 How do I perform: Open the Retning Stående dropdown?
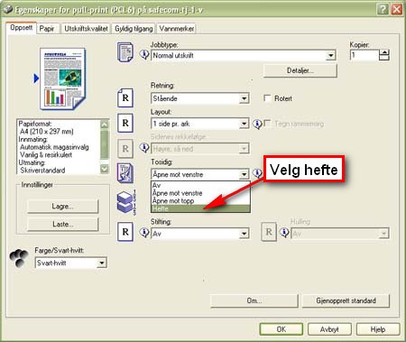pos(244,98)
